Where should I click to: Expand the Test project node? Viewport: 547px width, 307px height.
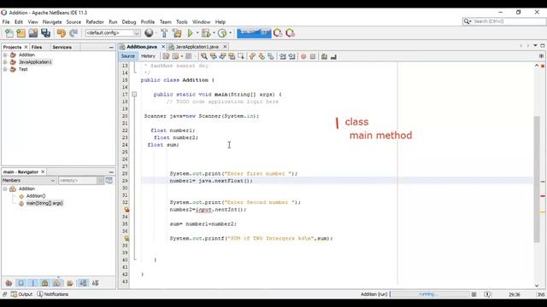[5, 69]
